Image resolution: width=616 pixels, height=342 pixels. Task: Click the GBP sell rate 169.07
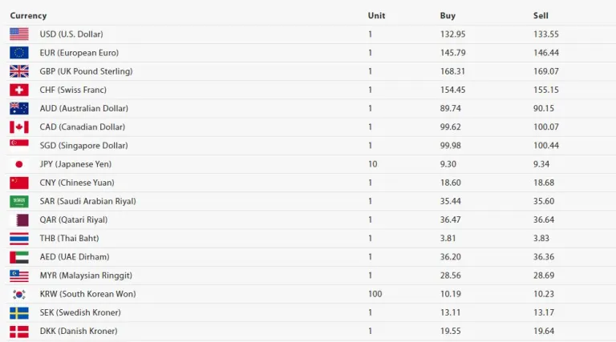(546, 71)
